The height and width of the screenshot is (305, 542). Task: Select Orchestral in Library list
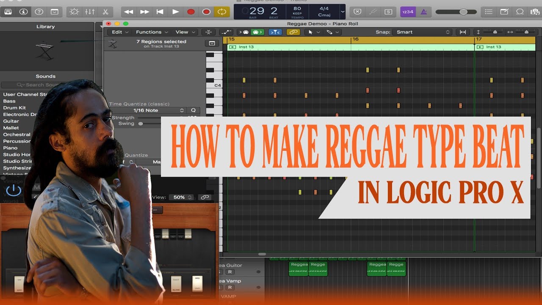coord(17,135)
